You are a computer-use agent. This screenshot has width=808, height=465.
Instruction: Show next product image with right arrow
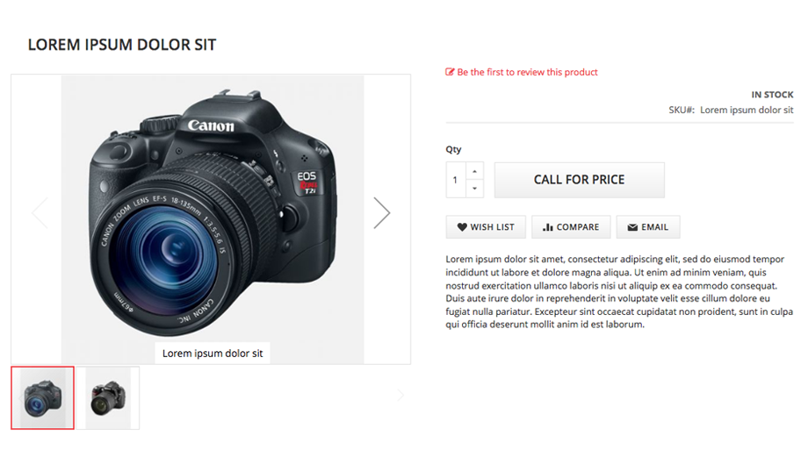[x=381, y=212]
